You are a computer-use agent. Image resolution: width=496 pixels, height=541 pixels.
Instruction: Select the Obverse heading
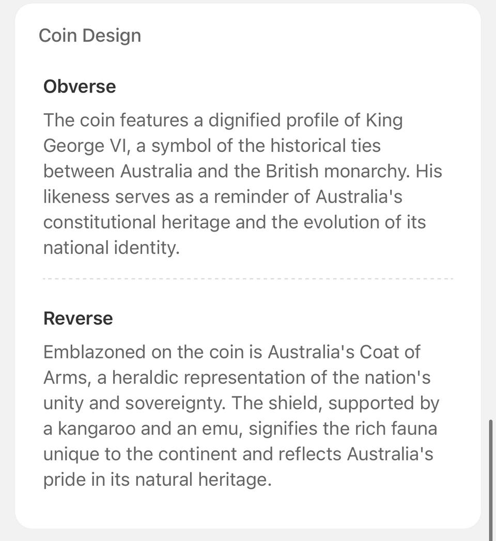pos(80,86)
